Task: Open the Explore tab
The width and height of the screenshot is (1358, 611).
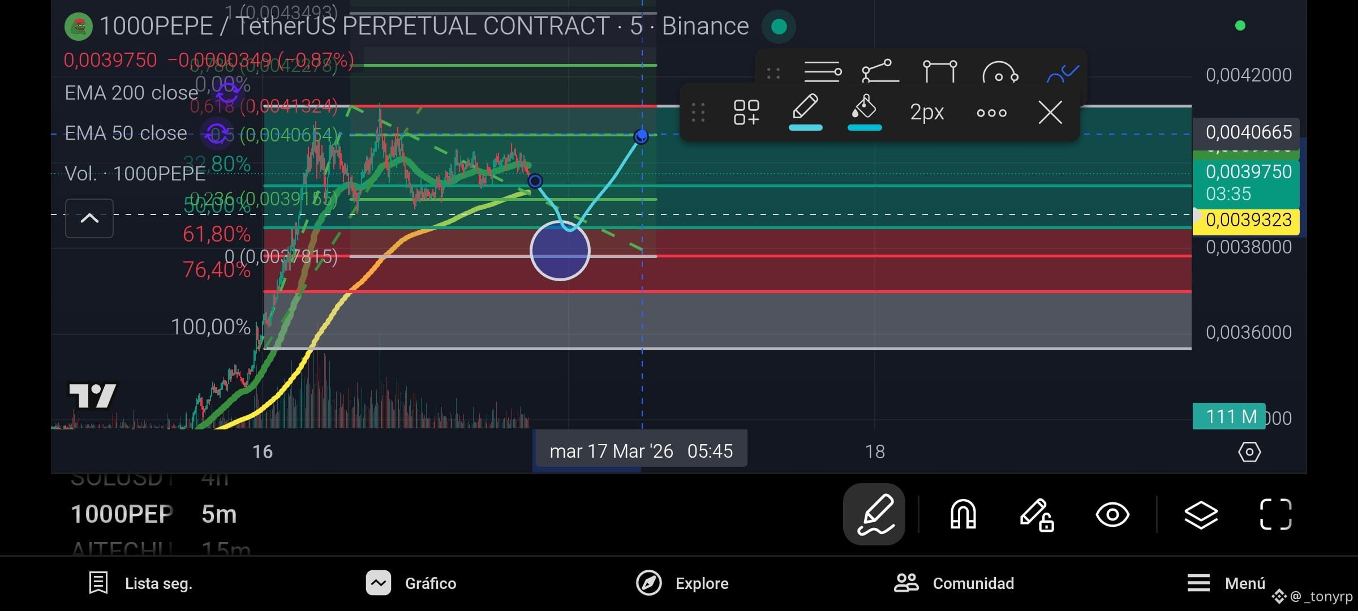Action: click(682, 583)
